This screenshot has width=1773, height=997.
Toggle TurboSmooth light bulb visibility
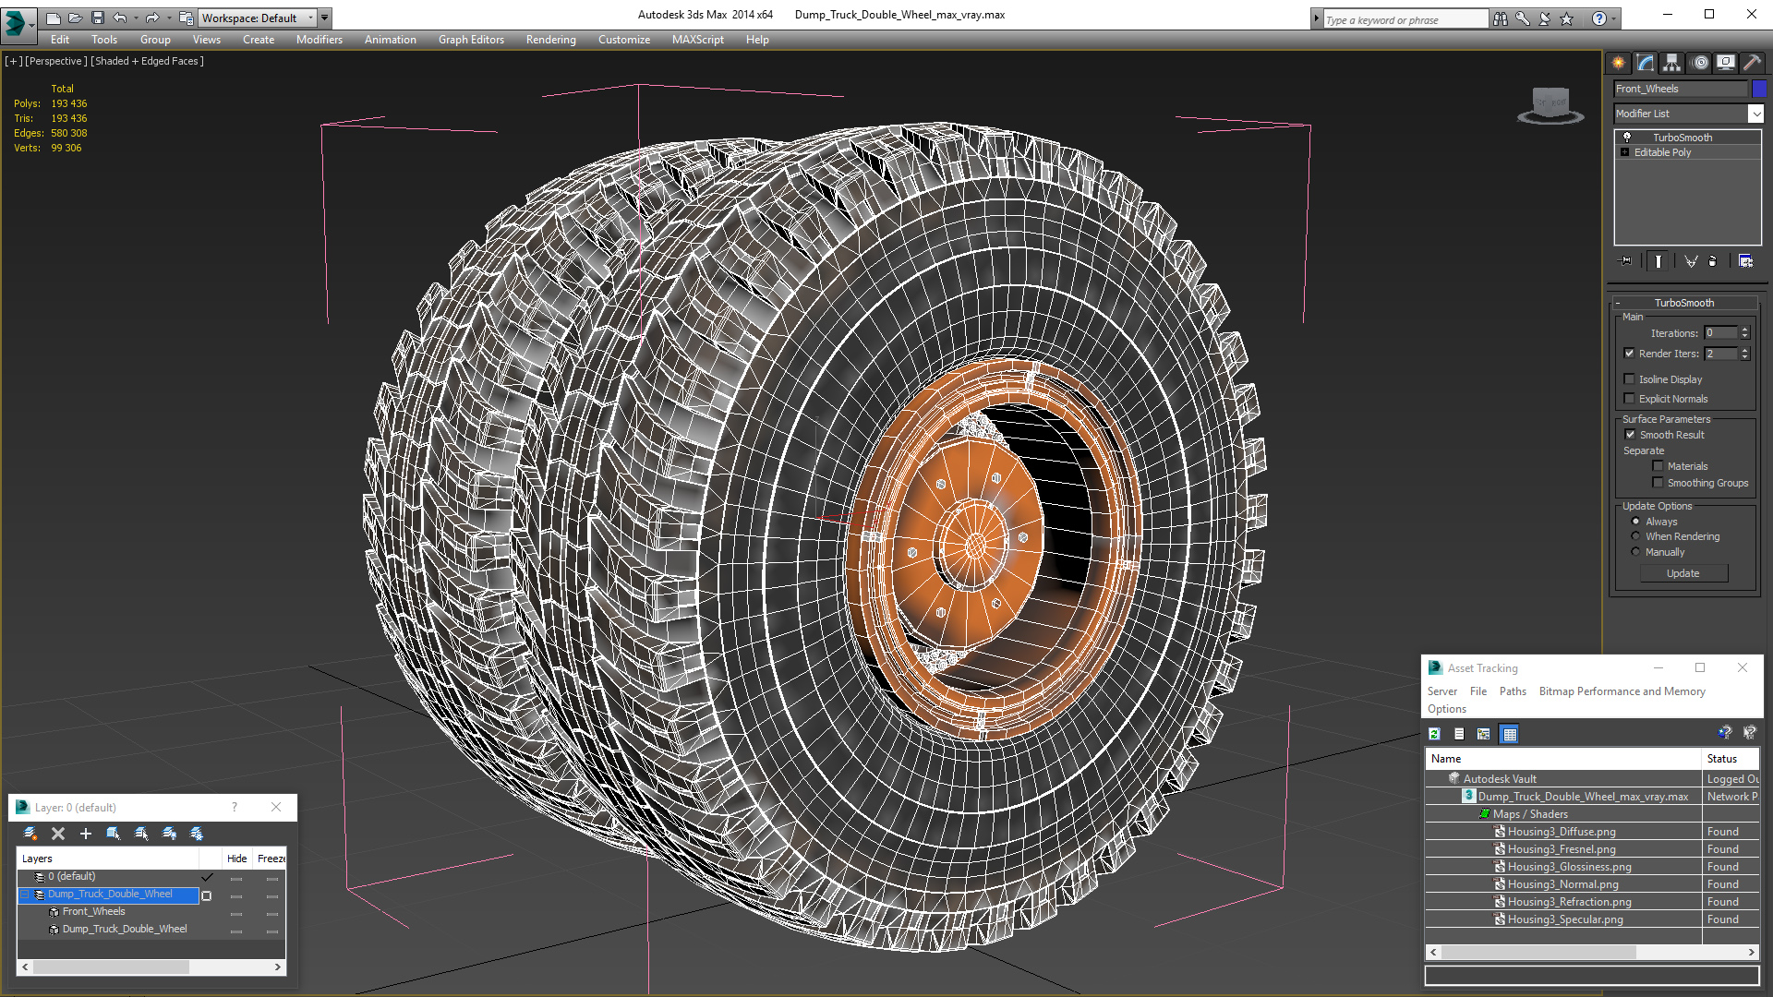tap(1627, 137)
